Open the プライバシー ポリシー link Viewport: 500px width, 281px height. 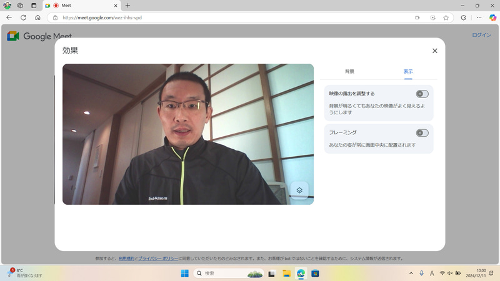[x=158, y=259]
